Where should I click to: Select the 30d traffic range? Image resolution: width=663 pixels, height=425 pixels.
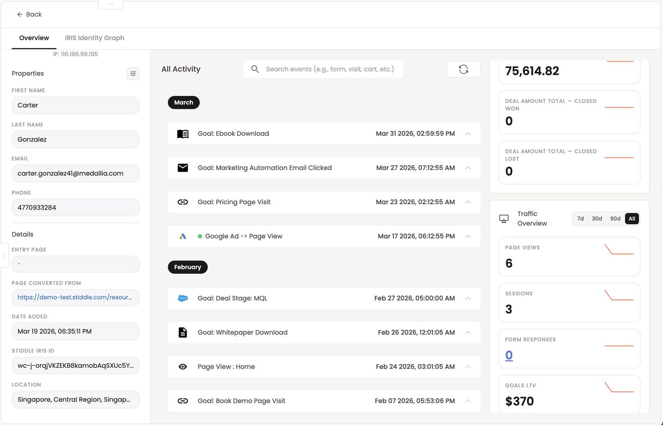[x=597, y=219]
